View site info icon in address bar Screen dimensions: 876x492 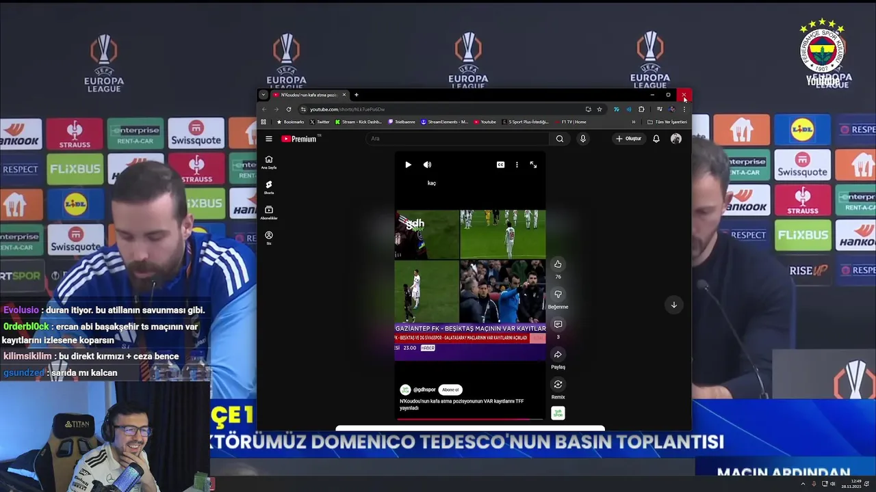click(x=304, y=109)
